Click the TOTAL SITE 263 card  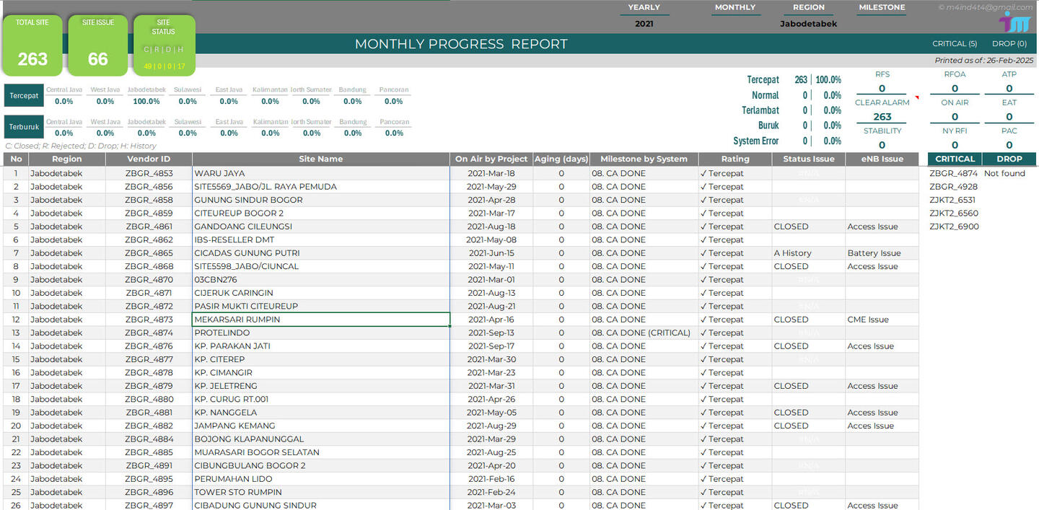[32, 45]
